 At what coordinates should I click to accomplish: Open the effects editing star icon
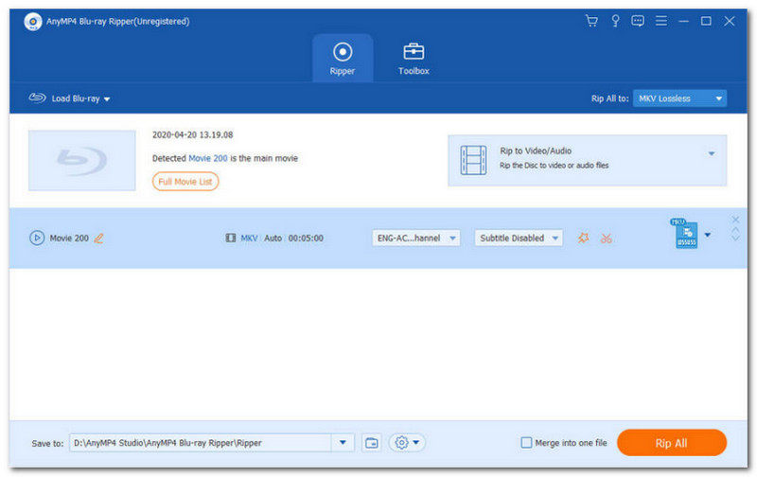(x=583, y=238)
